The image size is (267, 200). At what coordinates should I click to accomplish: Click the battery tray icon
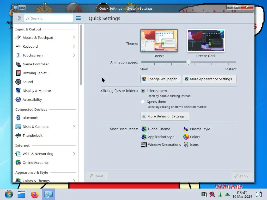220,194
